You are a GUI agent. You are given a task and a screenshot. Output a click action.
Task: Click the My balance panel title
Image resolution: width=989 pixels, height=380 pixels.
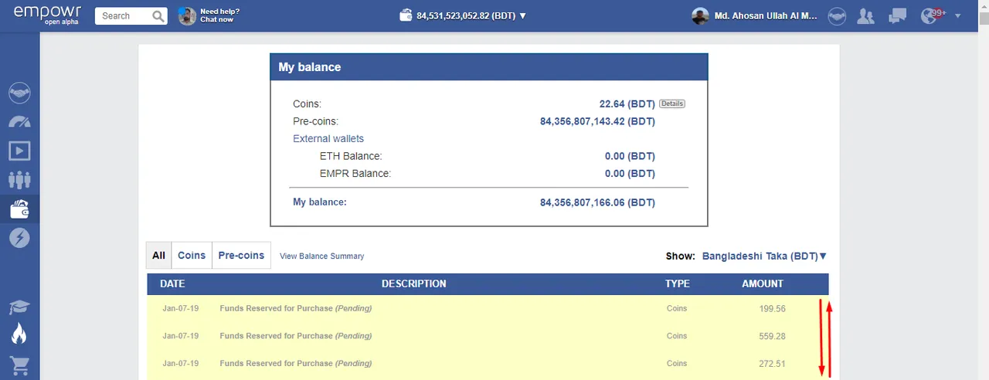309,67
